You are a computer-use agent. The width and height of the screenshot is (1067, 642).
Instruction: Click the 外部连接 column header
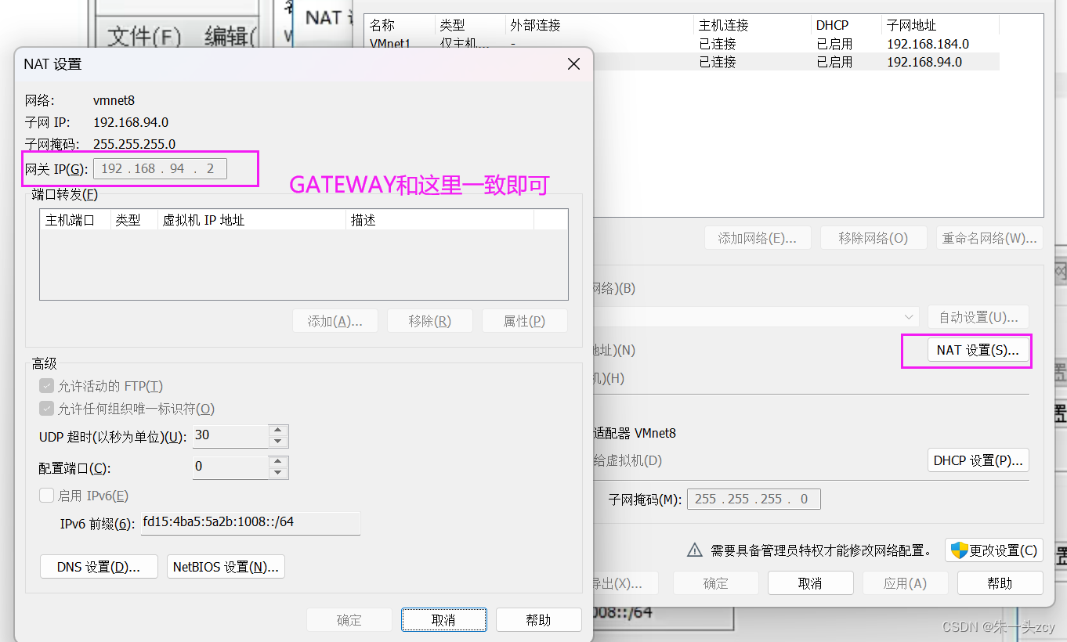pyautogui.click(x=599, y=25)
